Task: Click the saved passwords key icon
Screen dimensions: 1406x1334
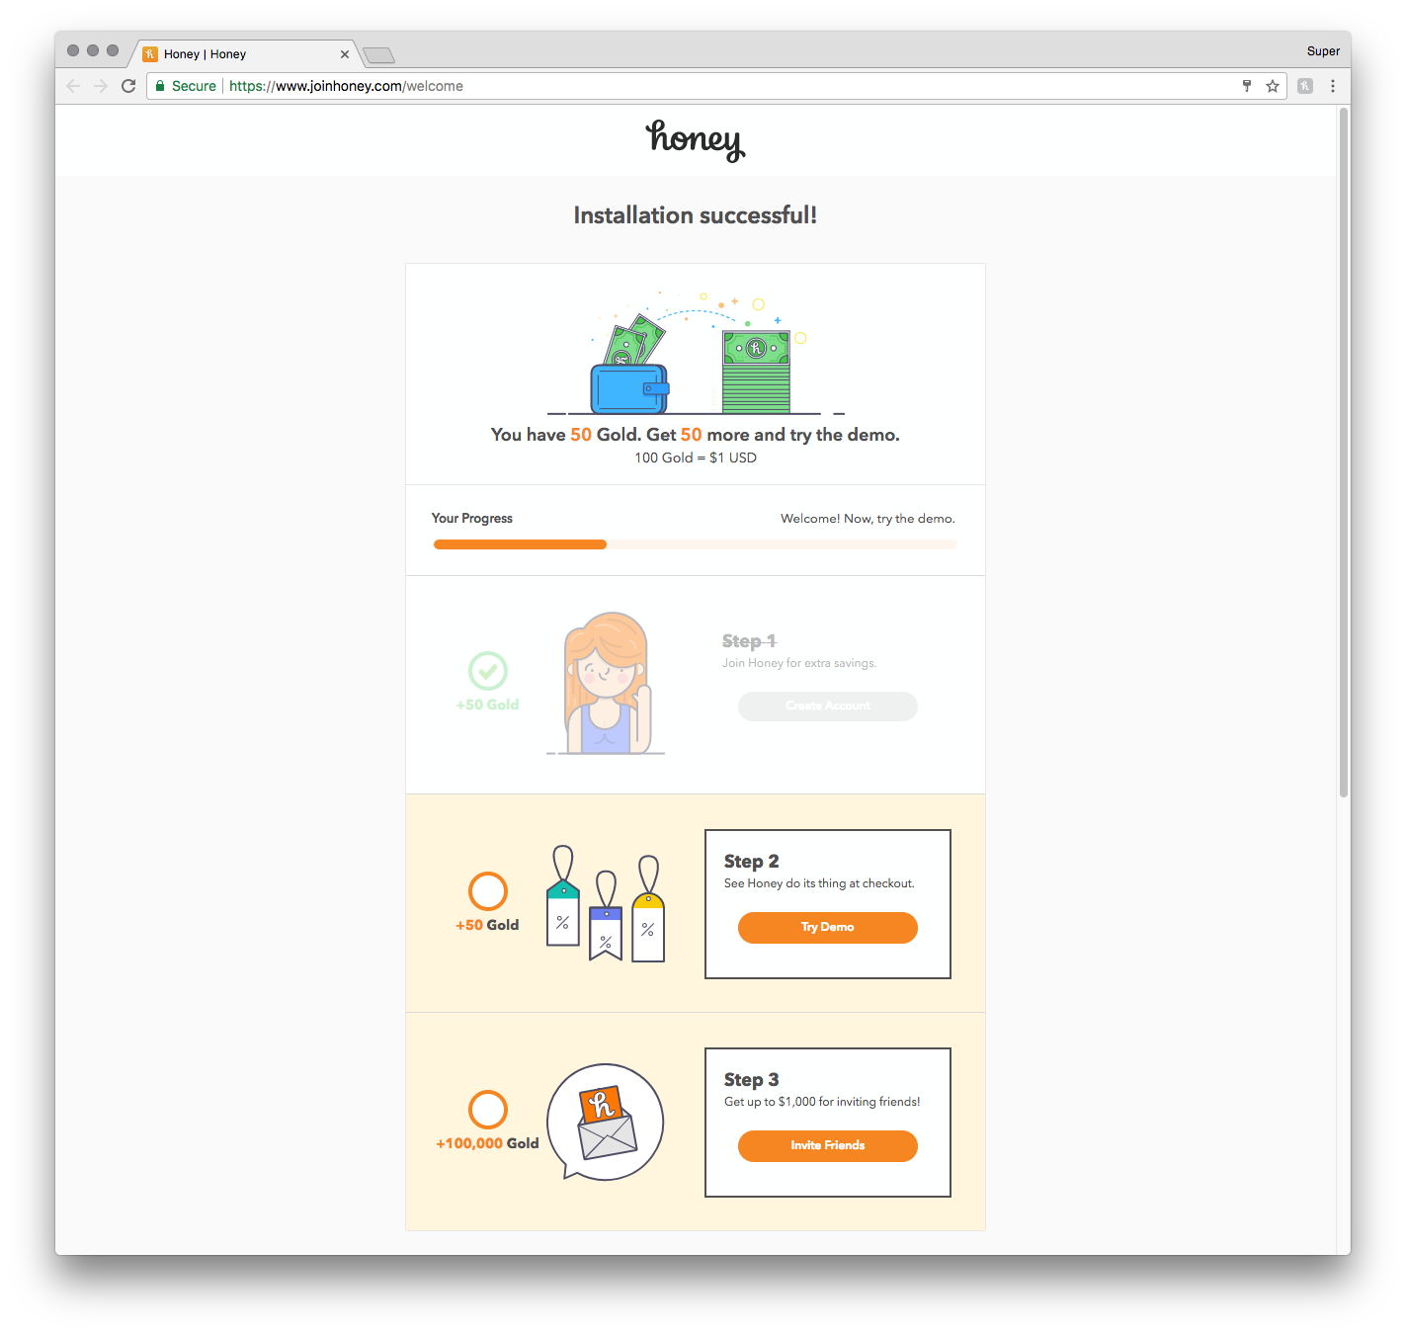Action: (x=1247, y=86)
